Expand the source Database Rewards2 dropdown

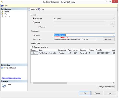(114, 19)
